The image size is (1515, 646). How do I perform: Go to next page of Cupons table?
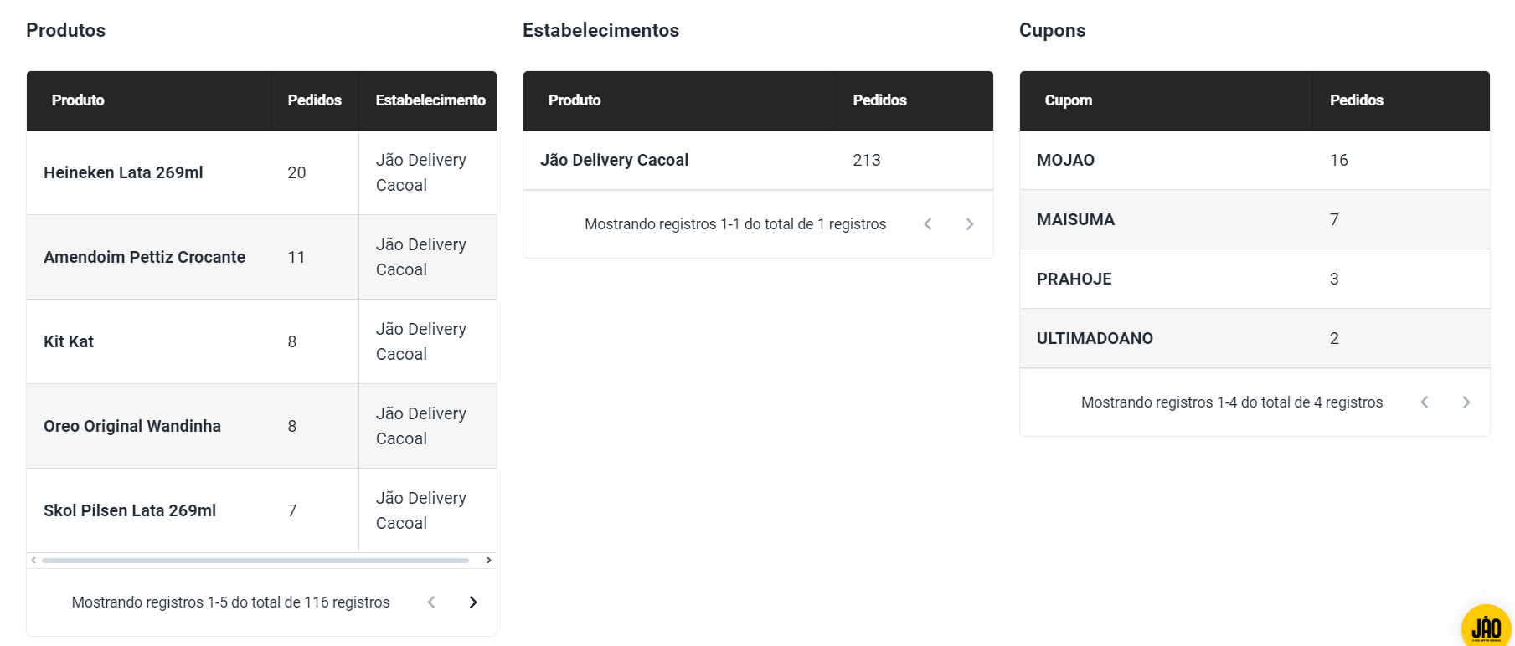pyautogui.click(x=1466, y=402)
